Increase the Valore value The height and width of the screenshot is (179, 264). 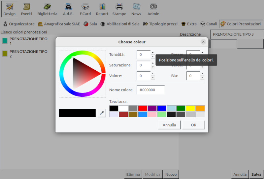(153, 74)
